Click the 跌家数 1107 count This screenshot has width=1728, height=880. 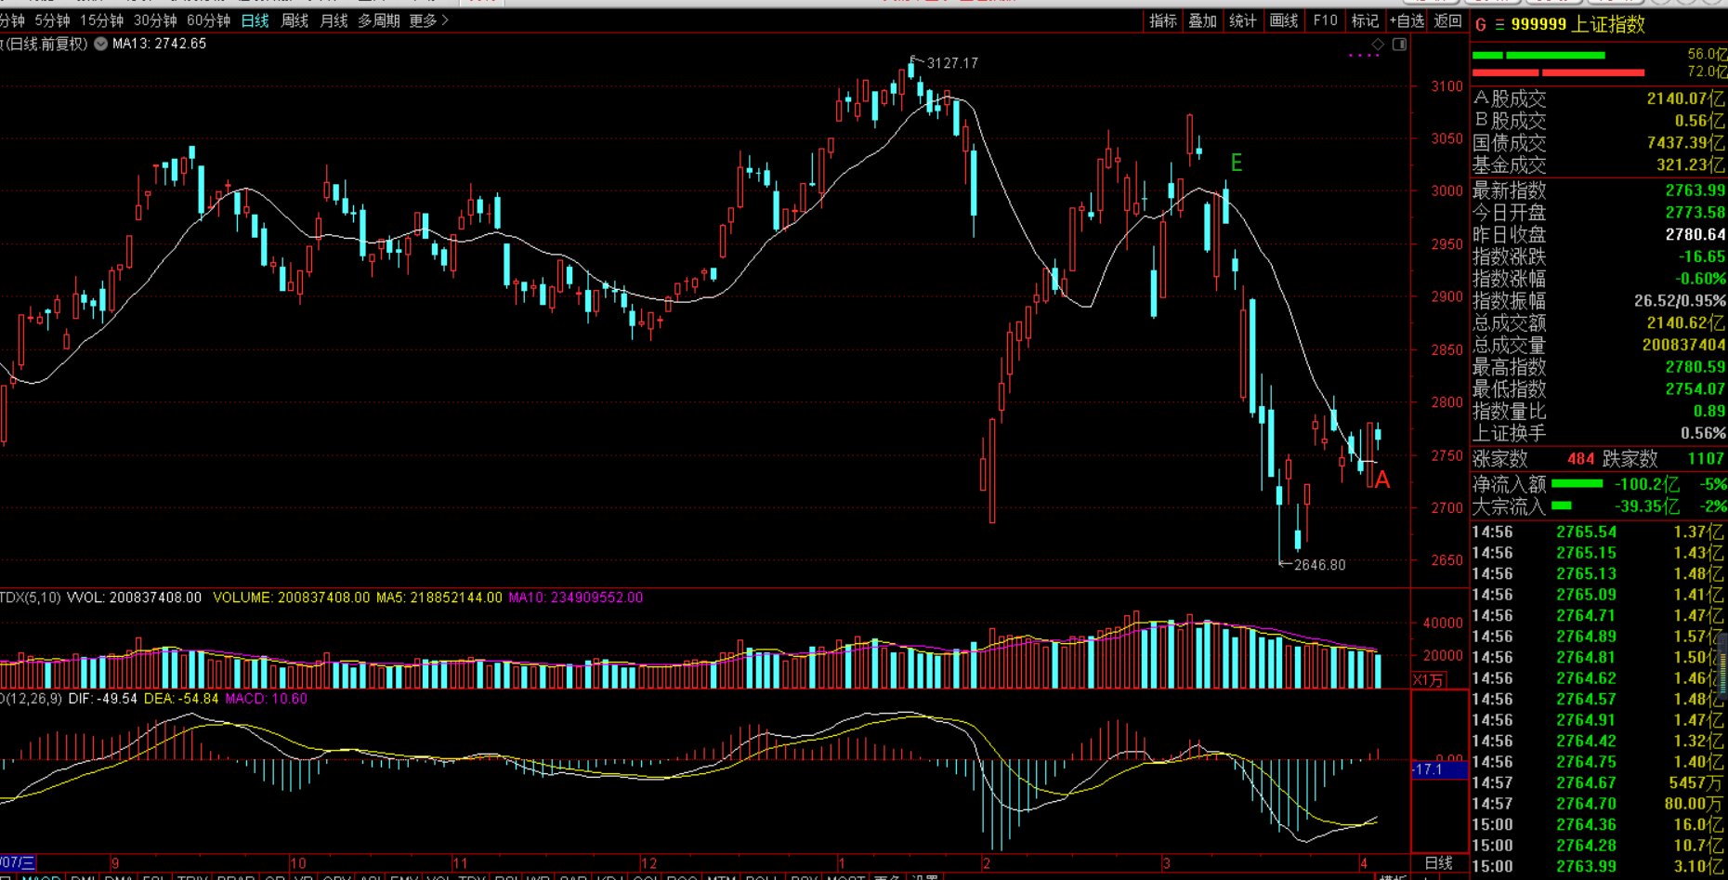coord(1706,459)
